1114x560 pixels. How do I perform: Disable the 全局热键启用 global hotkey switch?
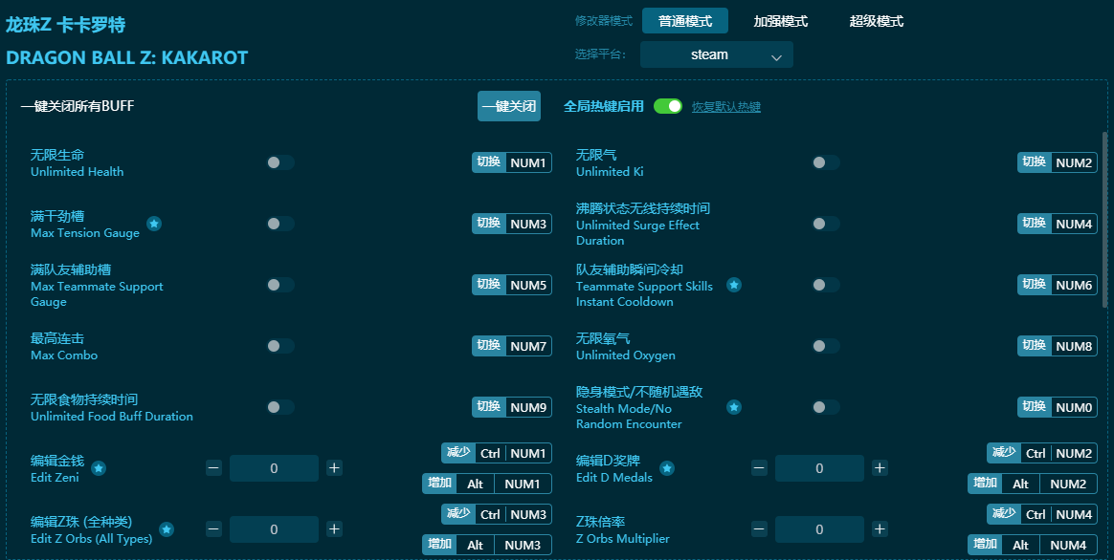coord(668,106)
